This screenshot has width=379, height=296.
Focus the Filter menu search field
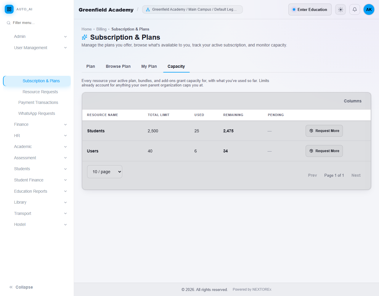pos(37,23)
